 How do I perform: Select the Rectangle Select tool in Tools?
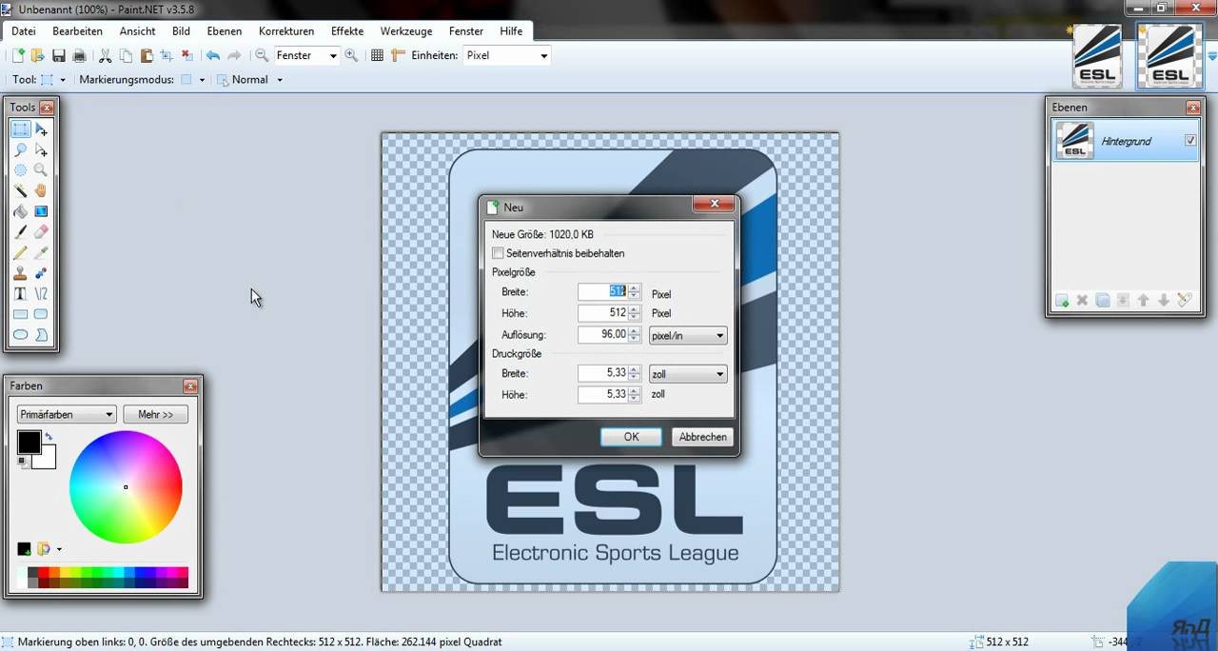(x=20, y=129)
